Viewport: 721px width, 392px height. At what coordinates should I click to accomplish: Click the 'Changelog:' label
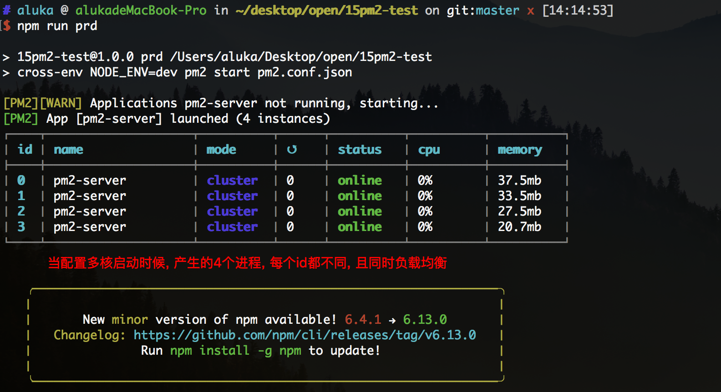[90, 335]
